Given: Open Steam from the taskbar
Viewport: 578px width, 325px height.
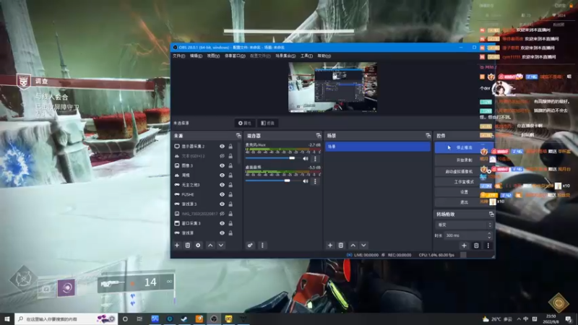Looking at the screenshot, I should tap(184, 319).
